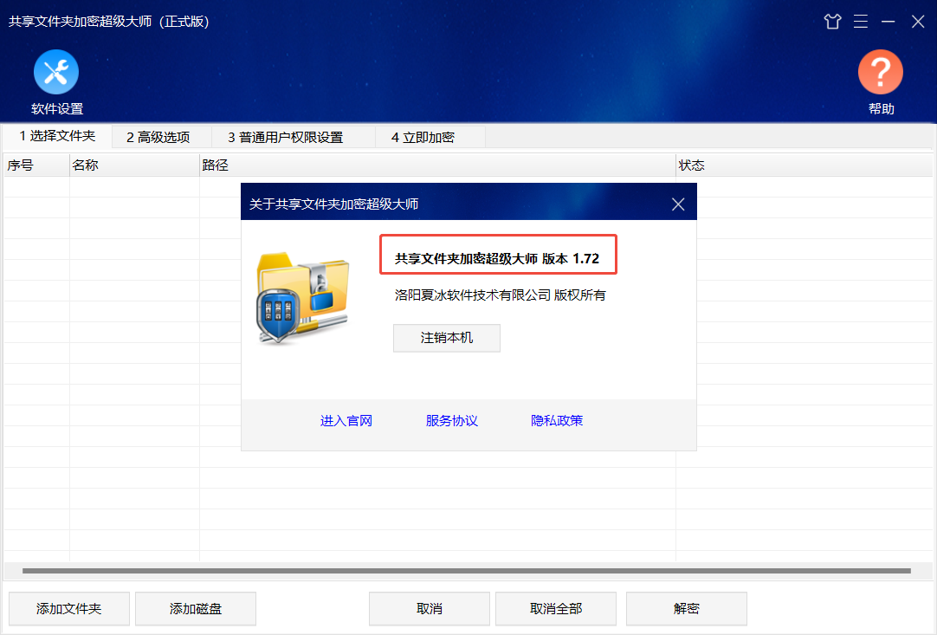Click the 状态 column header
This screenshot has height=635, width=937.
click(805, 165)
